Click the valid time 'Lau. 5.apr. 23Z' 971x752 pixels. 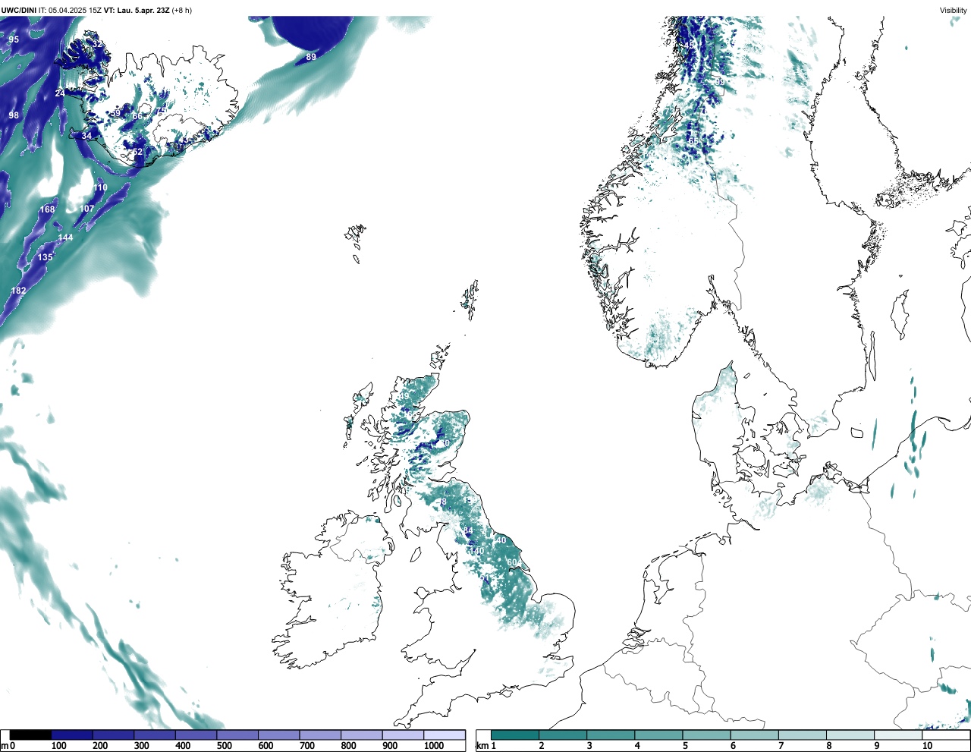click(143, 10)
